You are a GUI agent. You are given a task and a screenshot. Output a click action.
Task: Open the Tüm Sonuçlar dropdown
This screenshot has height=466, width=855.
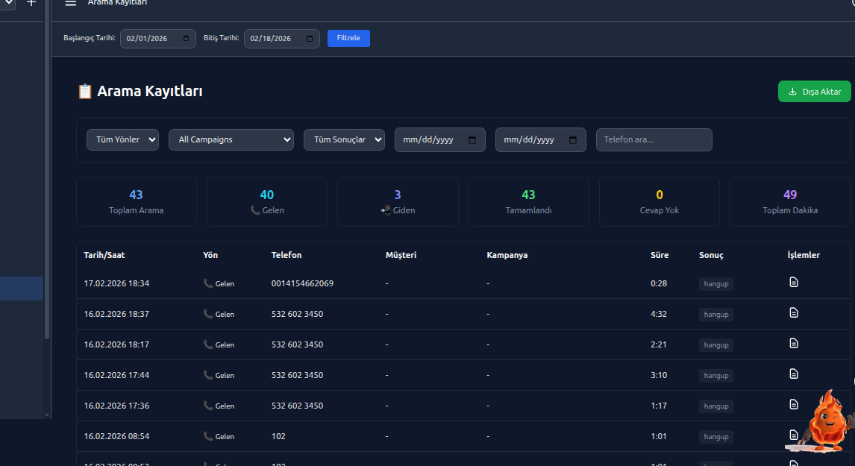tap(344, 139)
